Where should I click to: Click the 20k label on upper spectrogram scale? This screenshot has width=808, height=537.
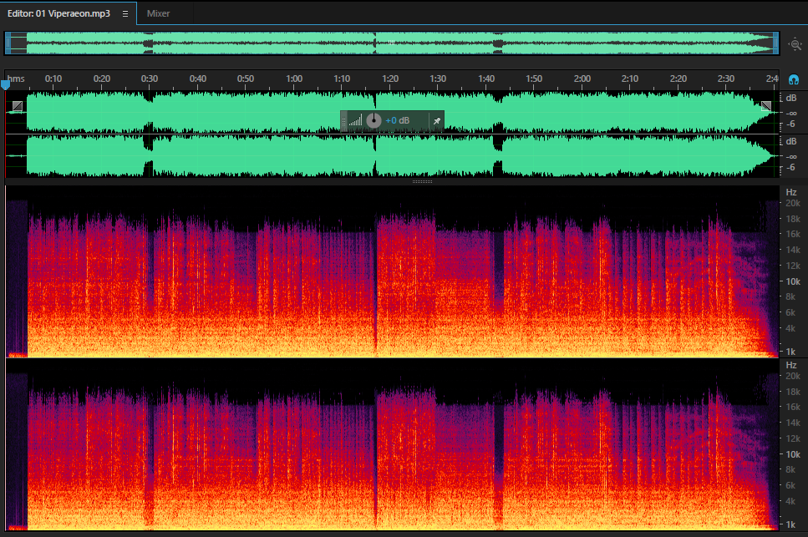tap(792, 204)
